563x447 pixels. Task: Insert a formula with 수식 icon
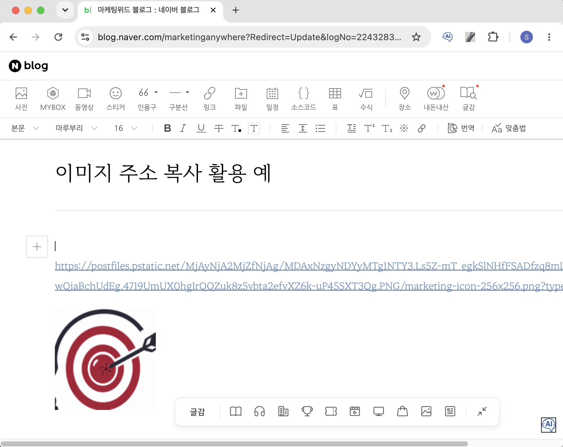[x=366, y=99]
